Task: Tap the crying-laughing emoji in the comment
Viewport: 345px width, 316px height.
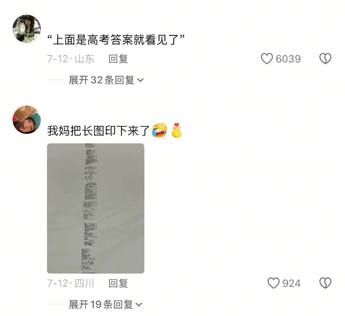Action: point(159,130)
